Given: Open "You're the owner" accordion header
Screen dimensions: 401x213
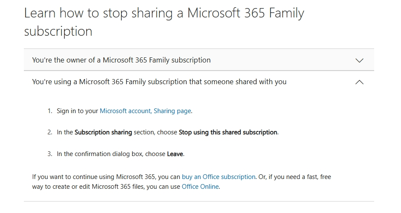Looking at the screenshot, I should 121,60.
